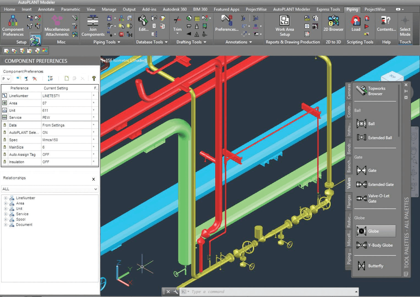
Task: Click the Setup panel title
Action: click(21, 42)
